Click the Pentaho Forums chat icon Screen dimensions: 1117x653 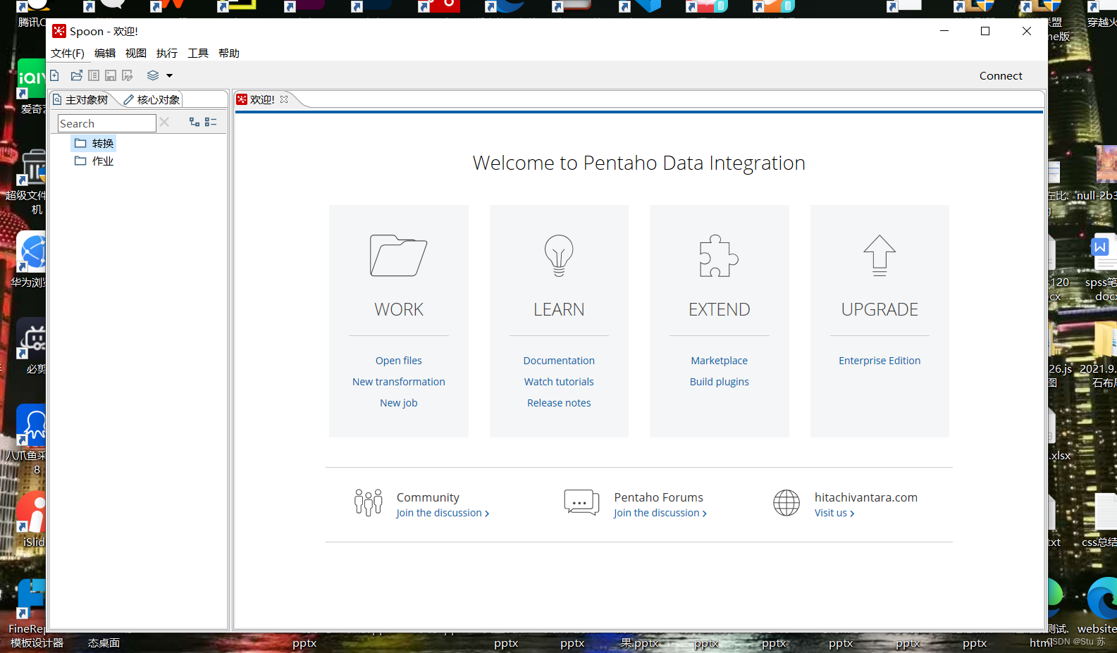pos(581,502)
